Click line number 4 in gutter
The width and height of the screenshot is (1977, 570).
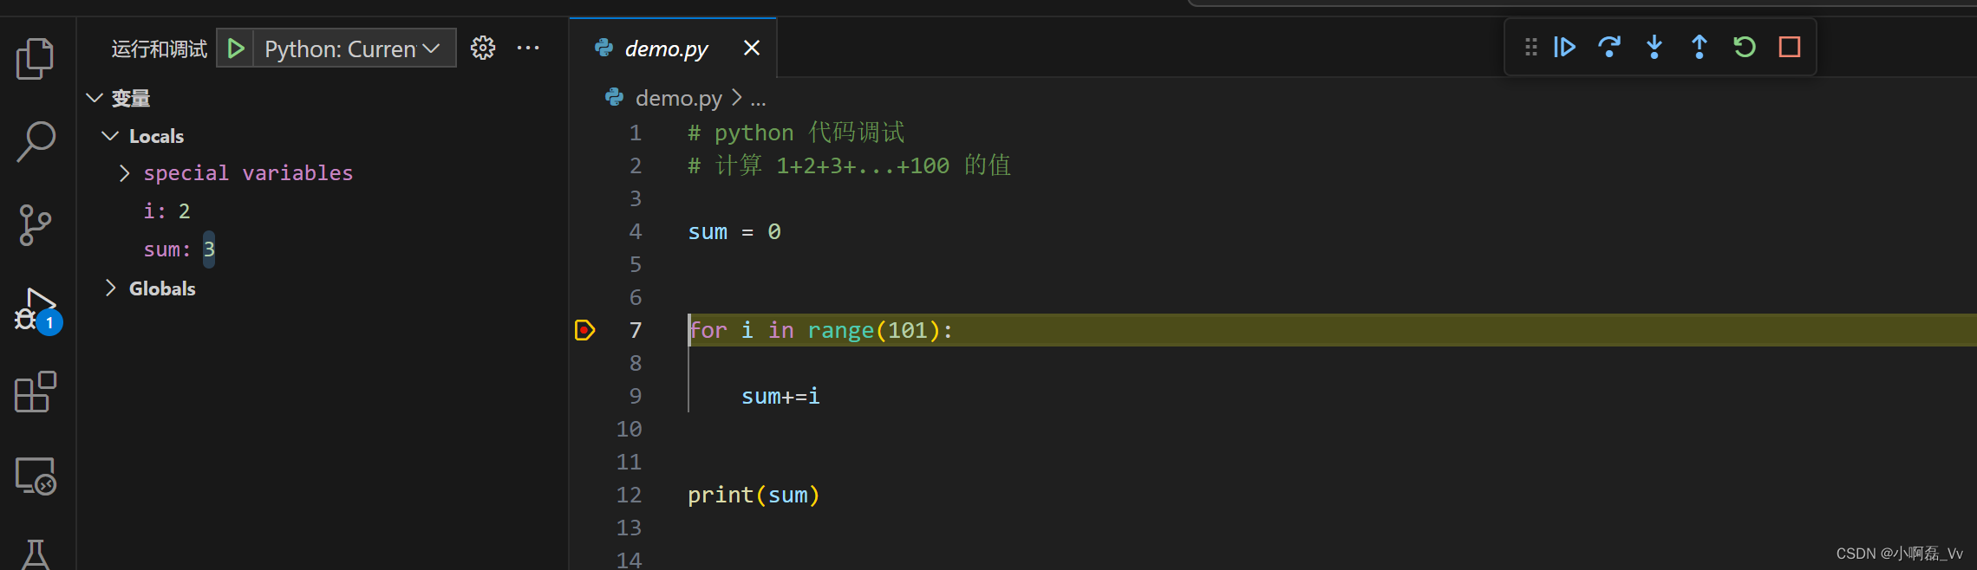click(636, 231)
